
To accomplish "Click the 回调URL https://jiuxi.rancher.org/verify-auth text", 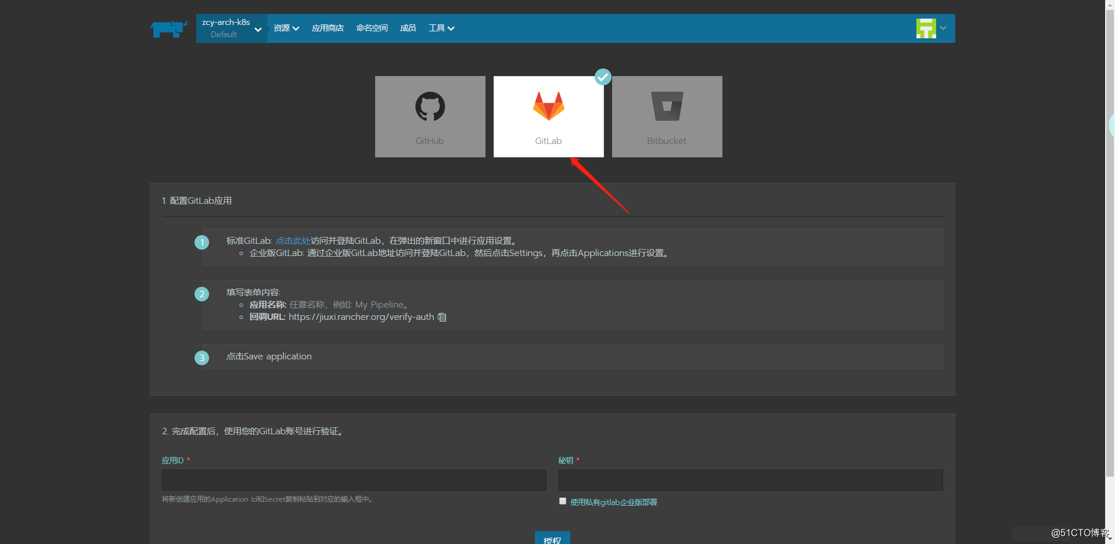I will pyautogui.click(x=342, y=317).
